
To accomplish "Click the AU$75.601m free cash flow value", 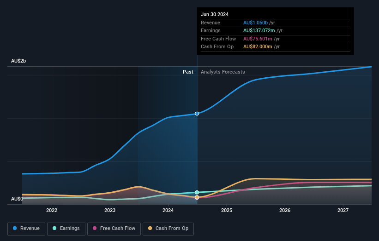I will (258, 39).
